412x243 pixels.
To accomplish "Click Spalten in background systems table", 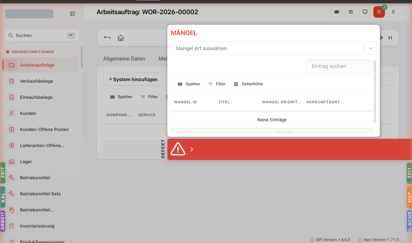I will (x=121, y=97).
